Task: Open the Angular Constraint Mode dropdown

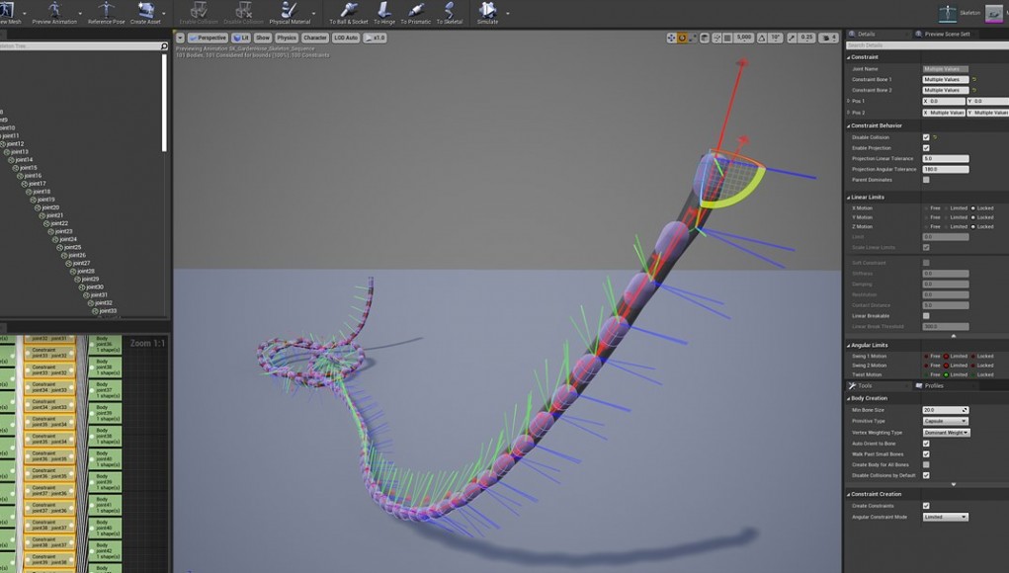Action: (x=946, y=517)
